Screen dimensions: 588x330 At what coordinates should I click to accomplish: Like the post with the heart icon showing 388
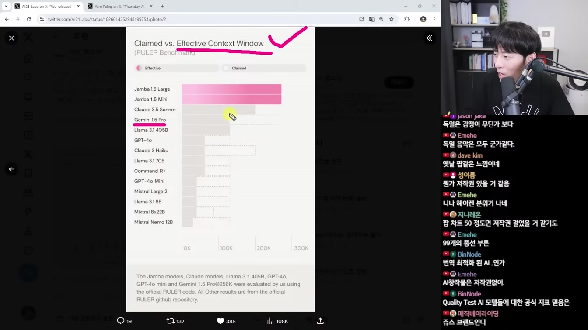pos(226,321)
